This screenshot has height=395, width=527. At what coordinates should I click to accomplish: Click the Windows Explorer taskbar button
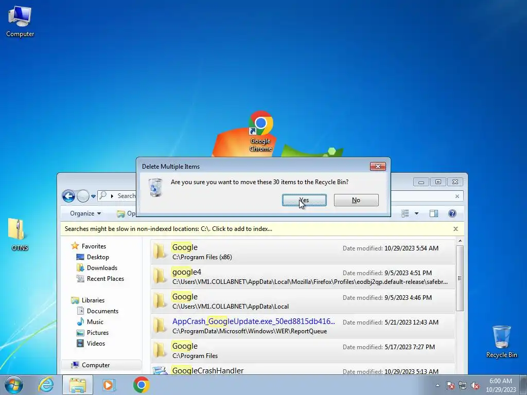78,385
